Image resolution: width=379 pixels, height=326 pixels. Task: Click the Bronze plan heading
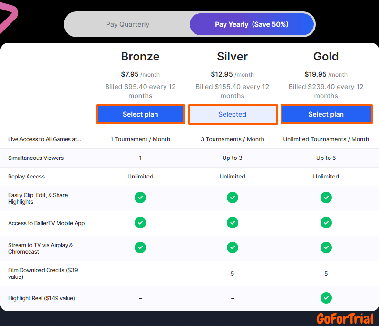(140, 57)
